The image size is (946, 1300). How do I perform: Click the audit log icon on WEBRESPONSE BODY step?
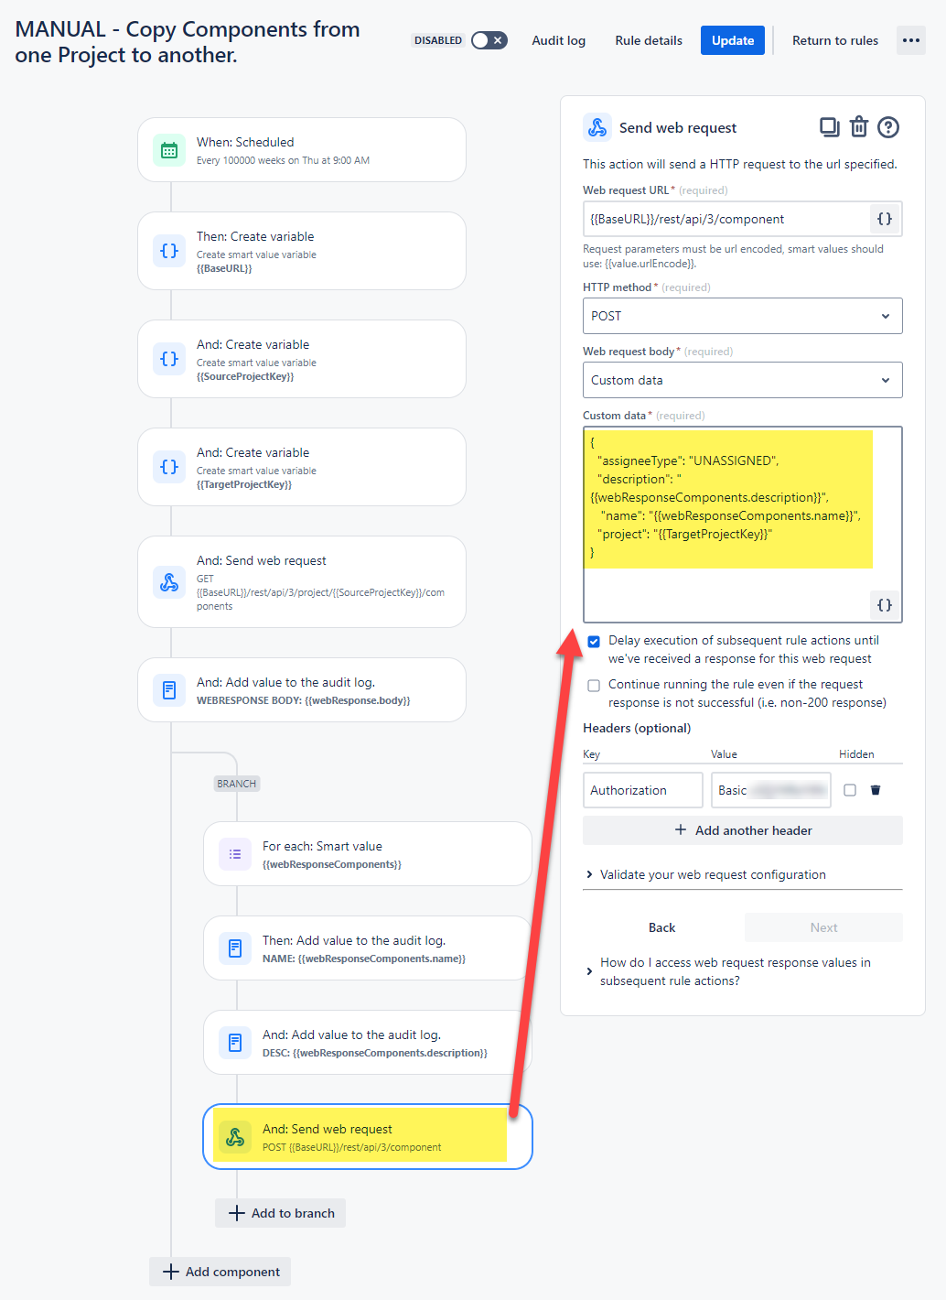pos(168,689)
